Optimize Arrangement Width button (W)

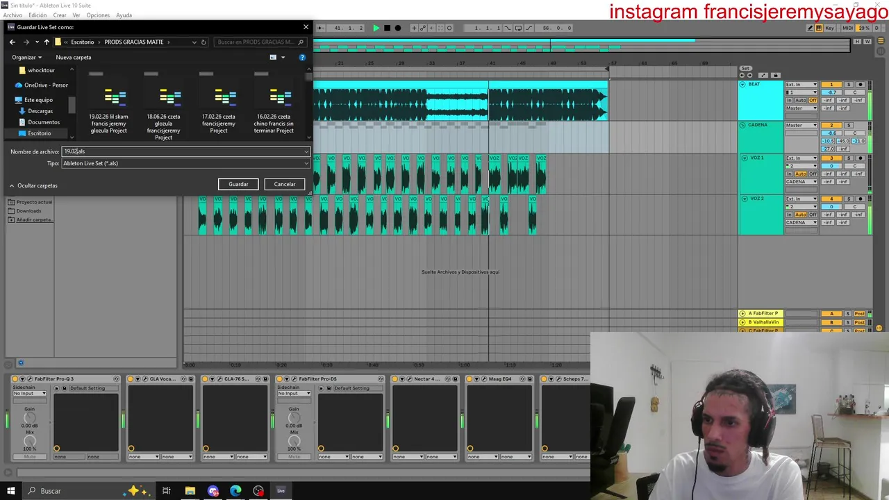pyautogui.click(x=867, y=42)
